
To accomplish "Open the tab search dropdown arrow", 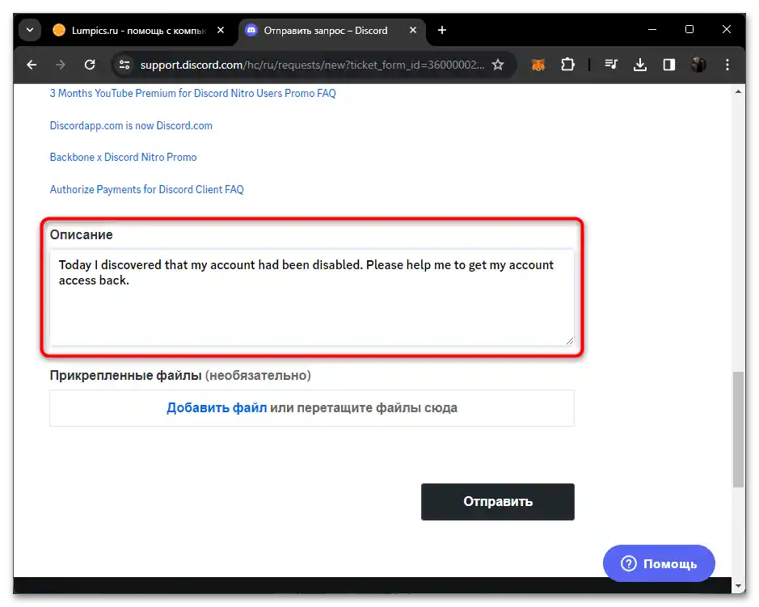I will (x=30, y=30).
